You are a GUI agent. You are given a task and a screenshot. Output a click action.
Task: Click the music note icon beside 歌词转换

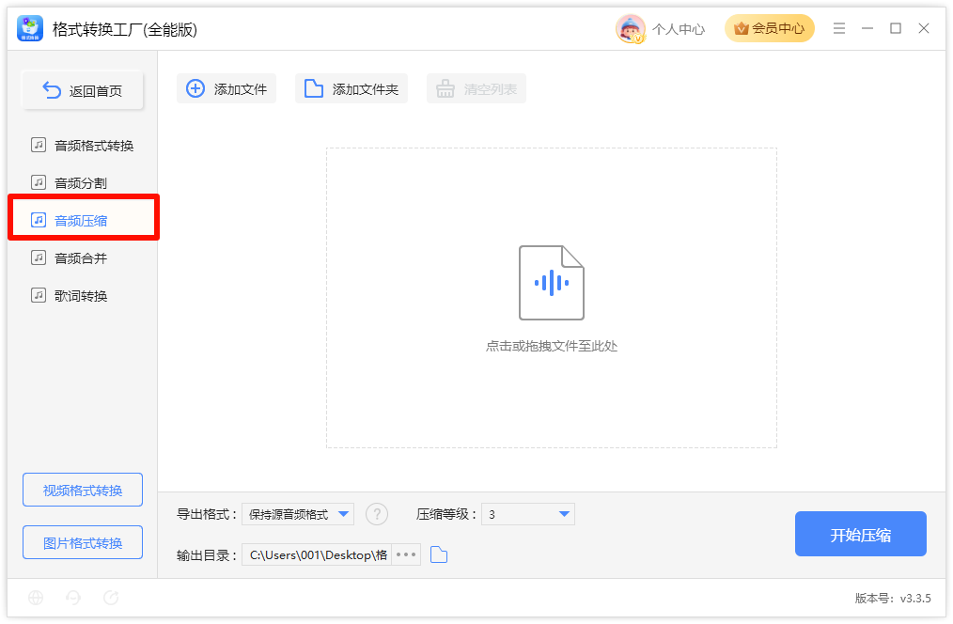39,295
